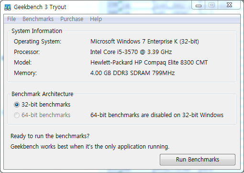Start the test with Run Benchmarks

pyautogui.click(x=198, y=160)
